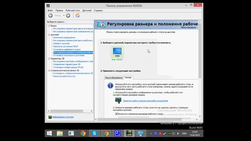Click the monitor icon beside setting link
This screenshot has width=251, height=141.
(118, 100)
